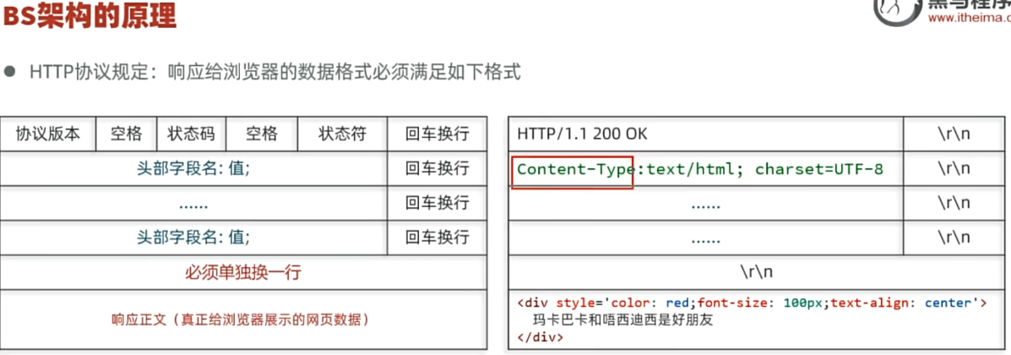Click the 必须单独换一行 row

(x=244, y=272)
